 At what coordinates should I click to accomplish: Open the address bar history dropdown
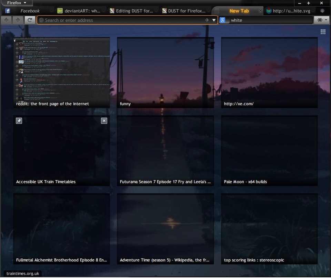click(x=214, y=20)
